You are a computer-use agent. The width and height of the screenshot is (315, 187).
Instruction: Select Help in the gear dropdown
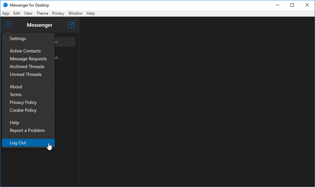point(28,122)
